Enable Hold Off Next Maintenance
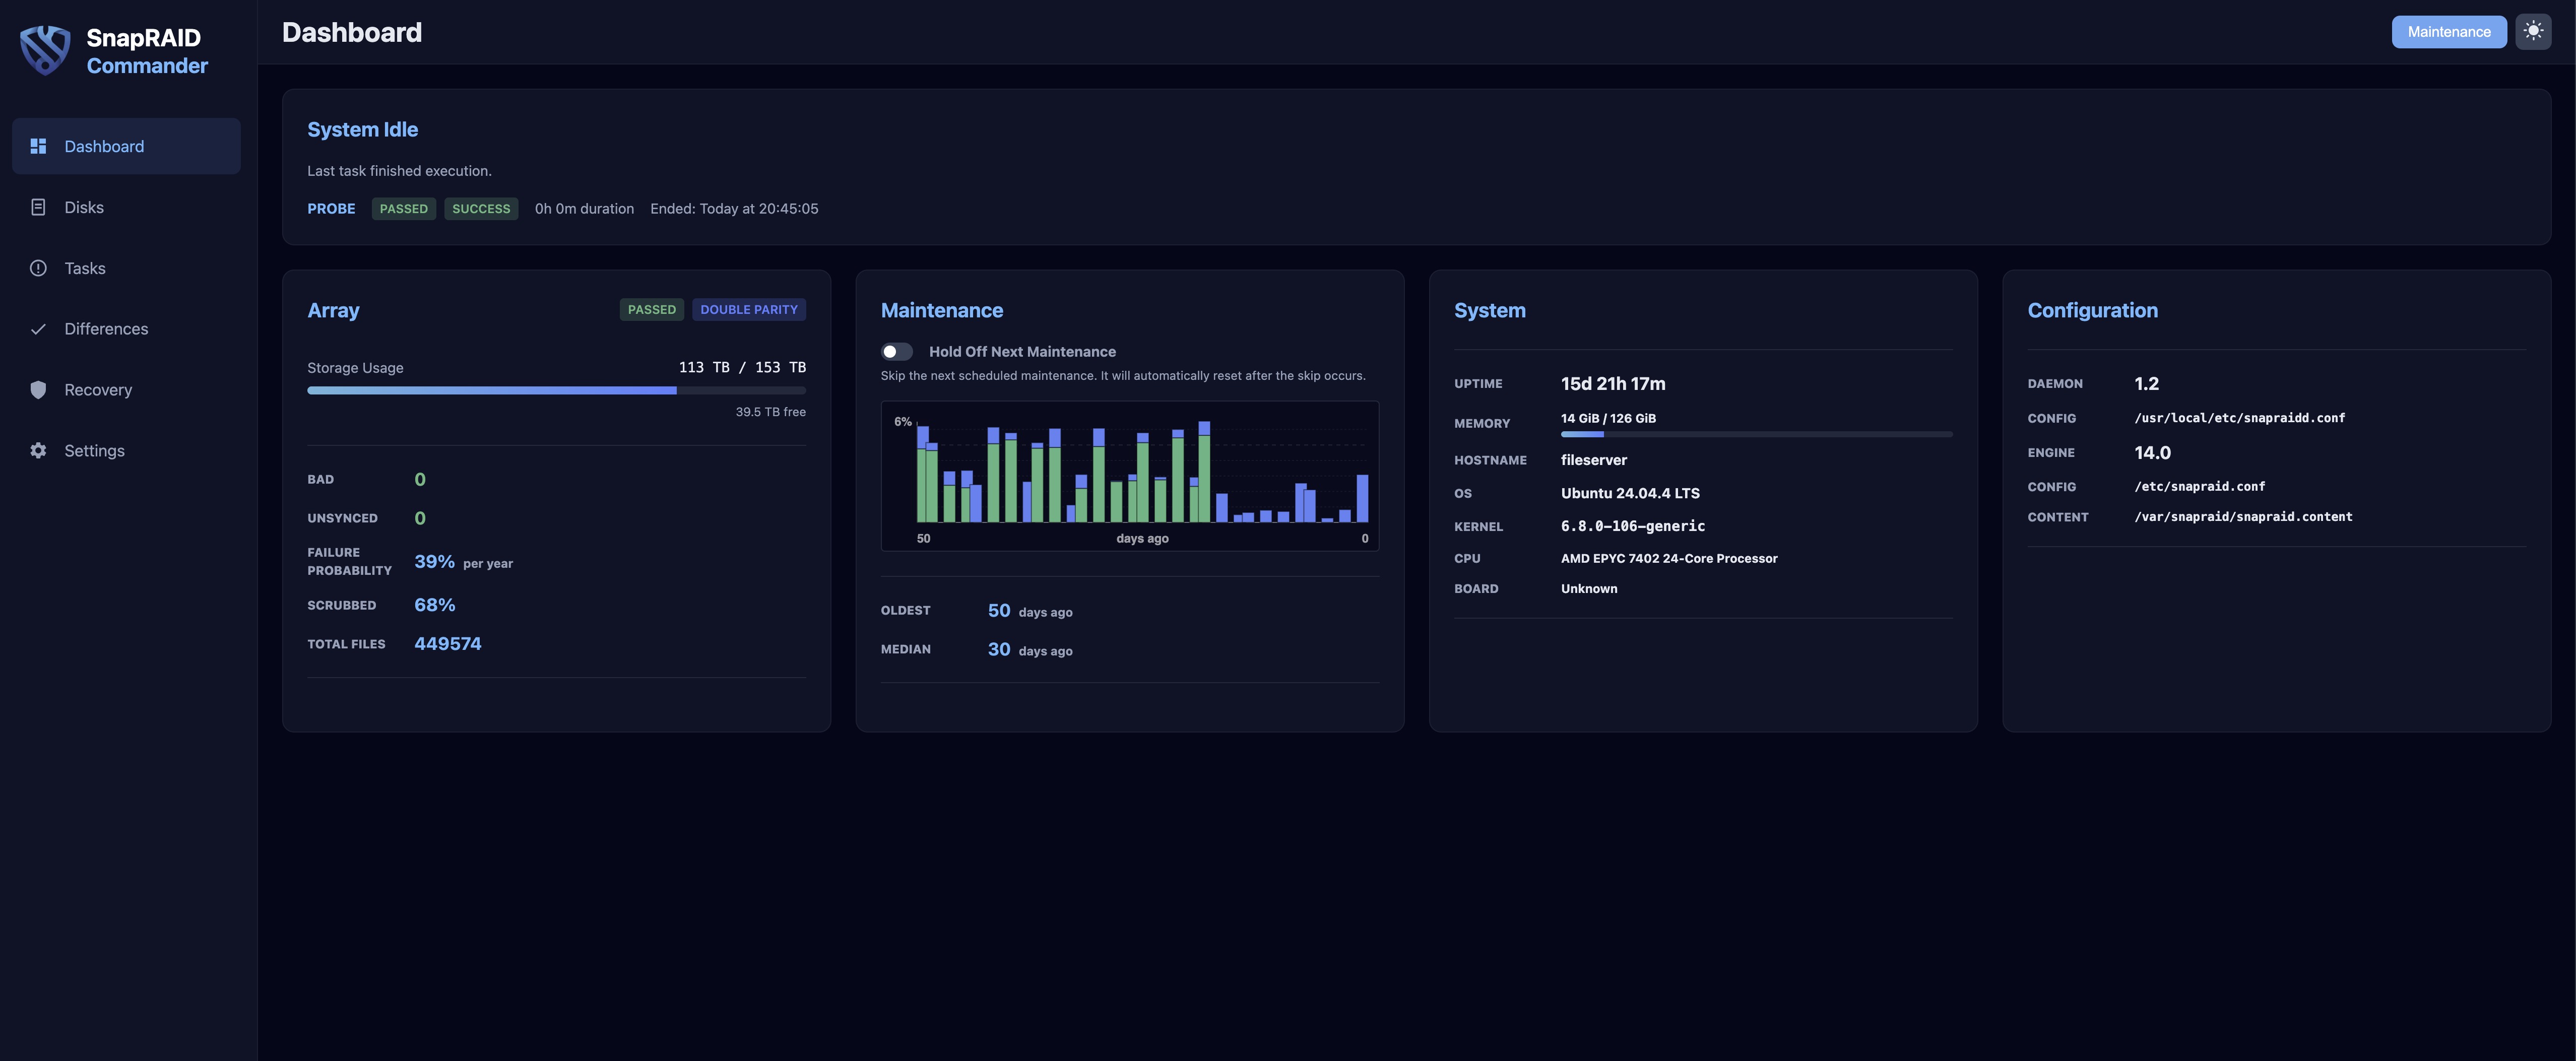 tap(897, 351)
